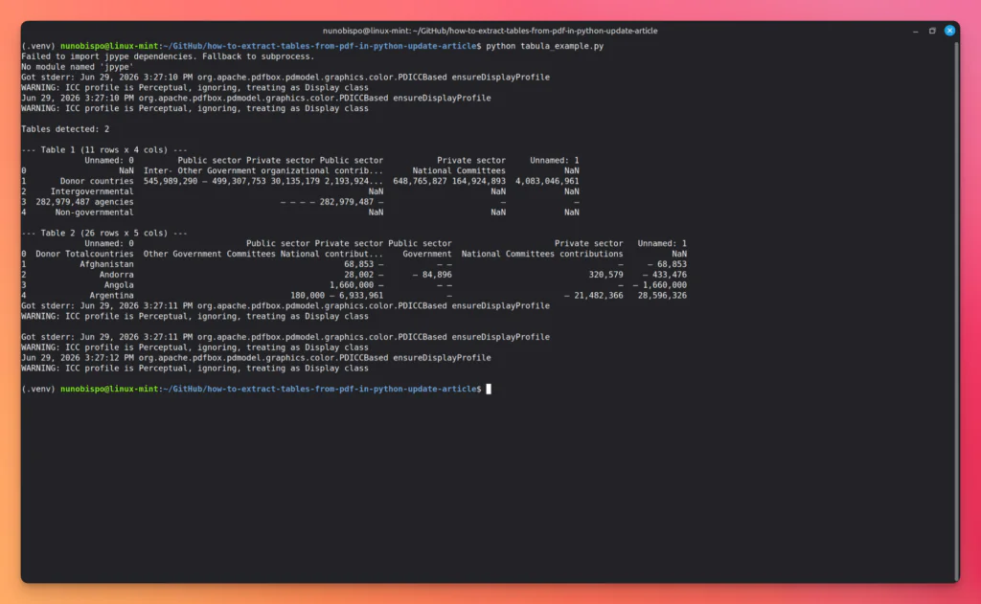The height and width of the screenshot is (604, 981).
Task: Click the blinking cursor at the bottom prompt
Action: (489, 389)
